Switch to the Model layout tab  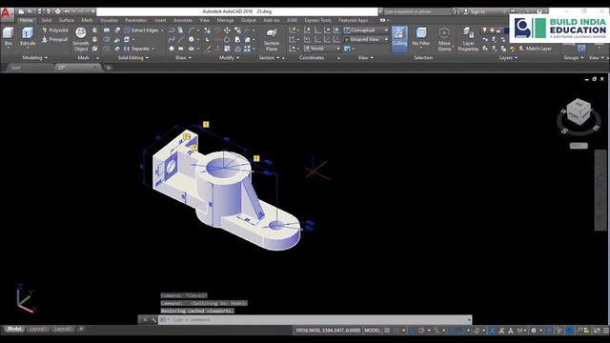point(15,329)
